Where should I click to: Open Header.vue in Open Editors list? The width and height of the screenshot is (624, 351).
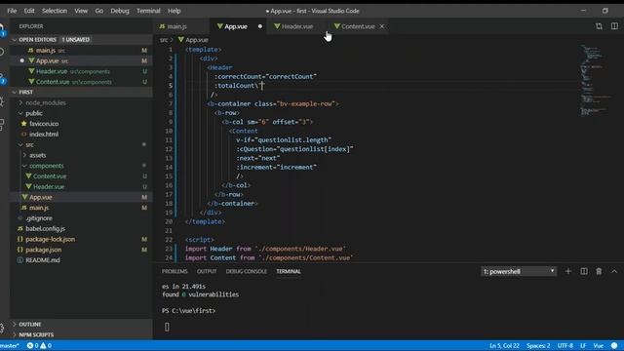click(82, 71)
